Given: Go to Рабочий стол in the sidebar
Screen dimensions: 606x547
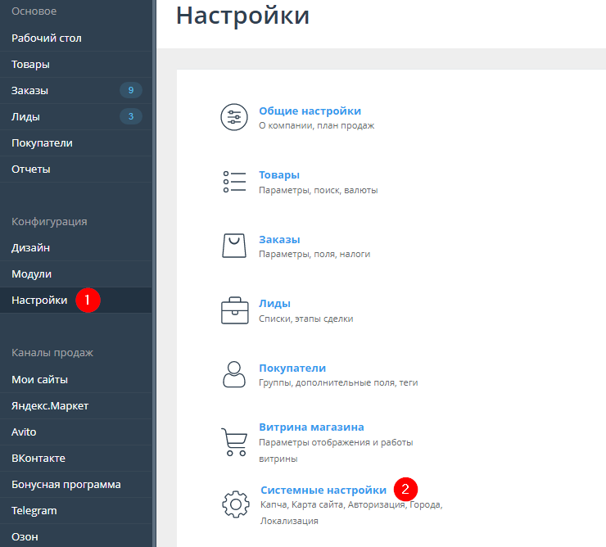Looking at the screenshot, I should point(47,38).
